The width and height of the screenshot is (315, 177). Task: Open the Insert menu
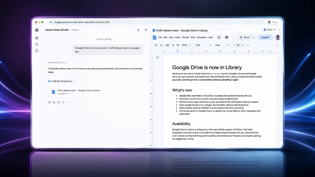[x=178, y=37]
